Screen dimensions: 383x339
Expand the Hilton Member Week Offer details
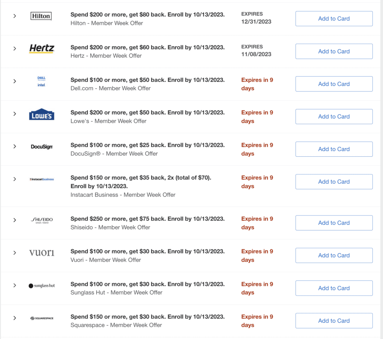pyautogui.click(x=15, y=16)
